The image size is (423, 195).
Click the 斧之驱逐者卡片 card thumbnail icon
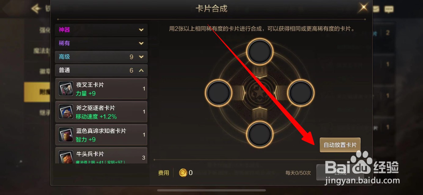click(x=66, y=112)
